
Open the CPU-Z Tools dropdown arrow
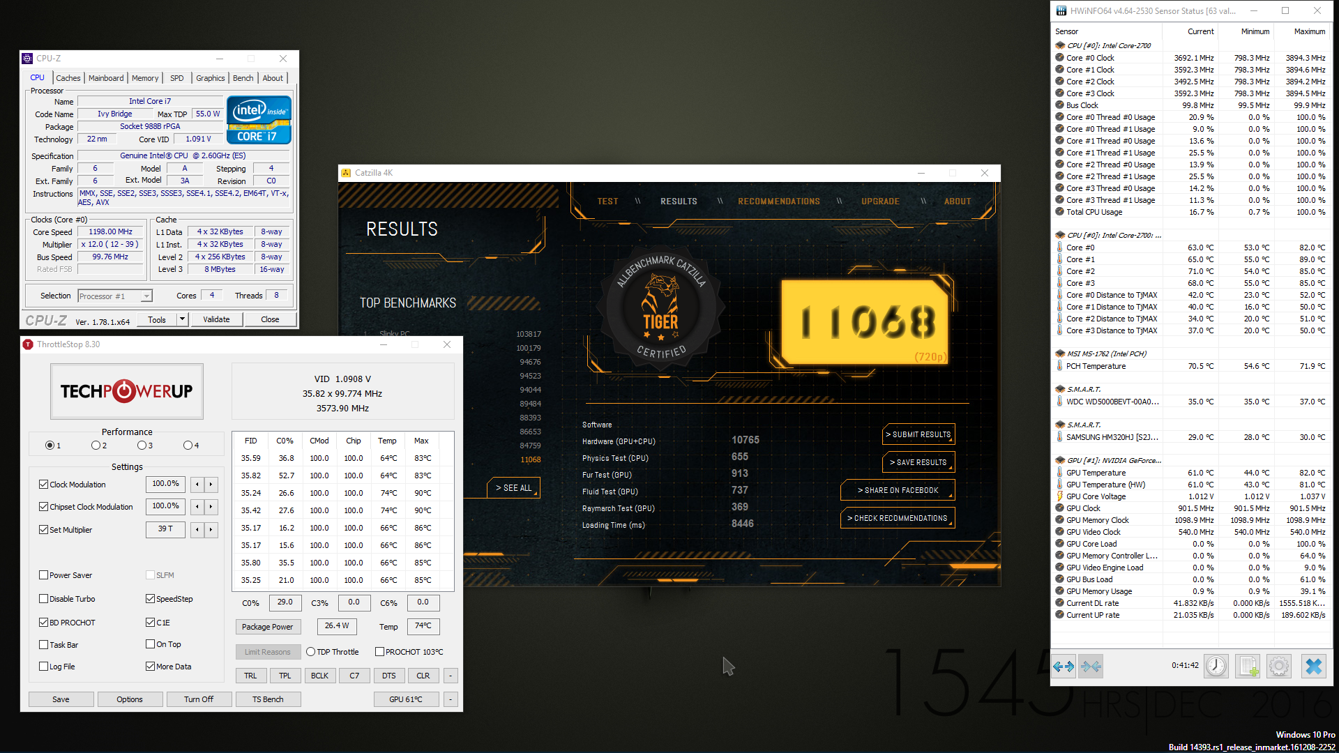click(182, 319)
